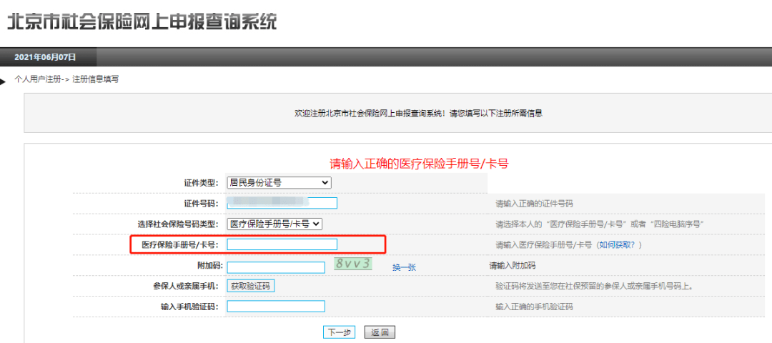Viewport: 772px width, 343px height.
Task: Click the 输入手机验证码 input field
Action: (276, 306)
